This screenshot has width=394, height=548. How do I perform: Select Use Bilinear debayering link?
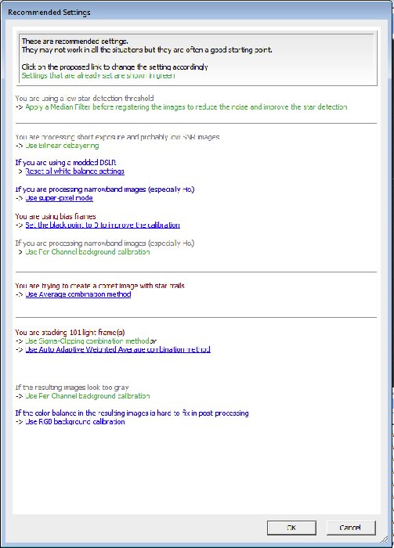[x=62, y=146]
